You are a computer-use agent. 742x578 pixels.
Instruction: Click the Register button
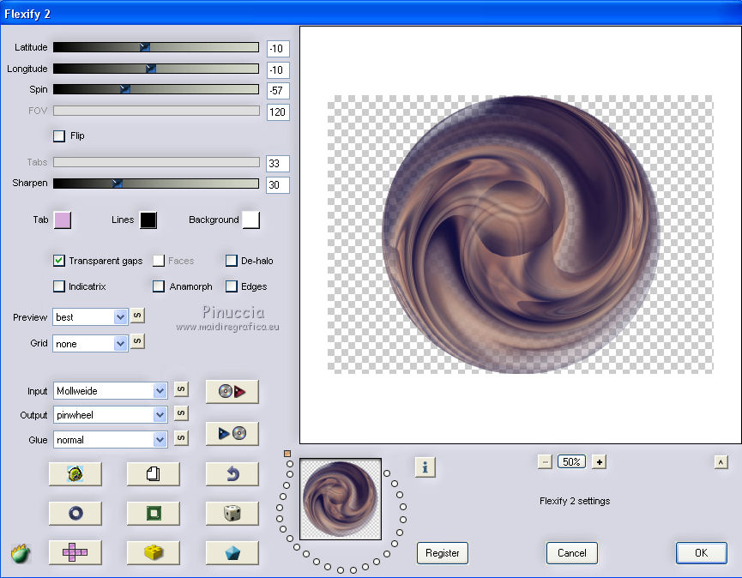[x=443, y=553]
